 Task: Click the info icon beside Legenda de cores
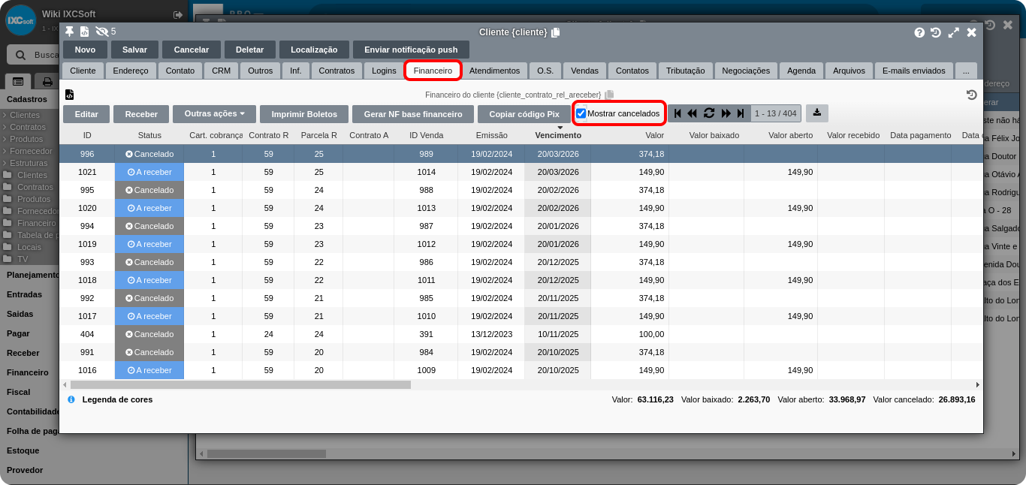click(71, 399)
